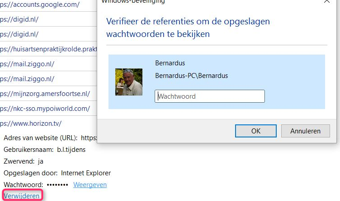Screen dimensions: 340x201
Task: Close the Windows-beveiliging dialog with X
Action: click(x=327, y=2)
